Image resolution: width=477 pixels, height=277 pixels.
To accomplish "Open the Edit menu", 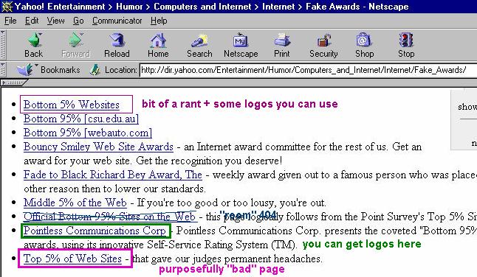I will pos(32,21).
